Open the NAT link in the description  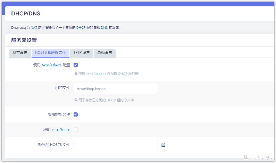coord(34,27)
